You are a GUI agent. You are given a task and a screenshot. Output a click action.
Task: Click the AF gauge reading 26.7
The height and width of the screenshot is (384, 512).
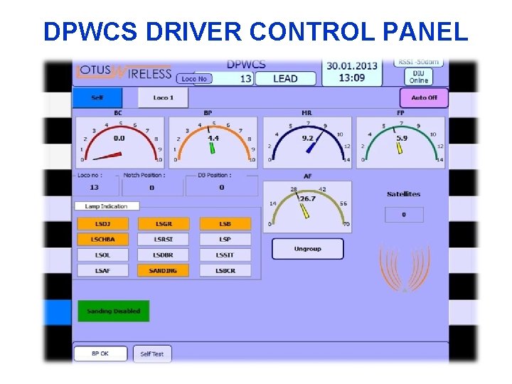[308, 199]
